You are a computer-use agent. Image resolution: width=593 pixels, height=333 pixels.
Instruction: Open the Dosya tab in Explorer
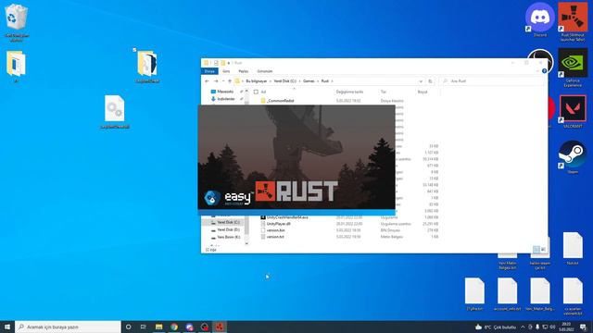(209, 71)
